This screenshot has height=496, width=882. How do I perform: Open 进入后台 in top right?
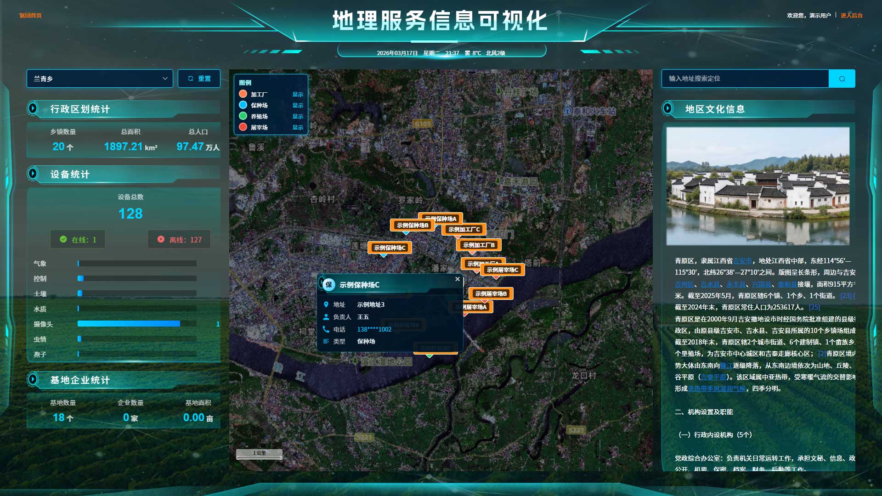(x=851, y=16)
